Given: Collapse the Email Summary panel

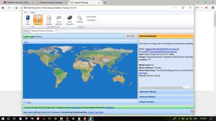Looking at the screenshot, I should tap(166, 36).
